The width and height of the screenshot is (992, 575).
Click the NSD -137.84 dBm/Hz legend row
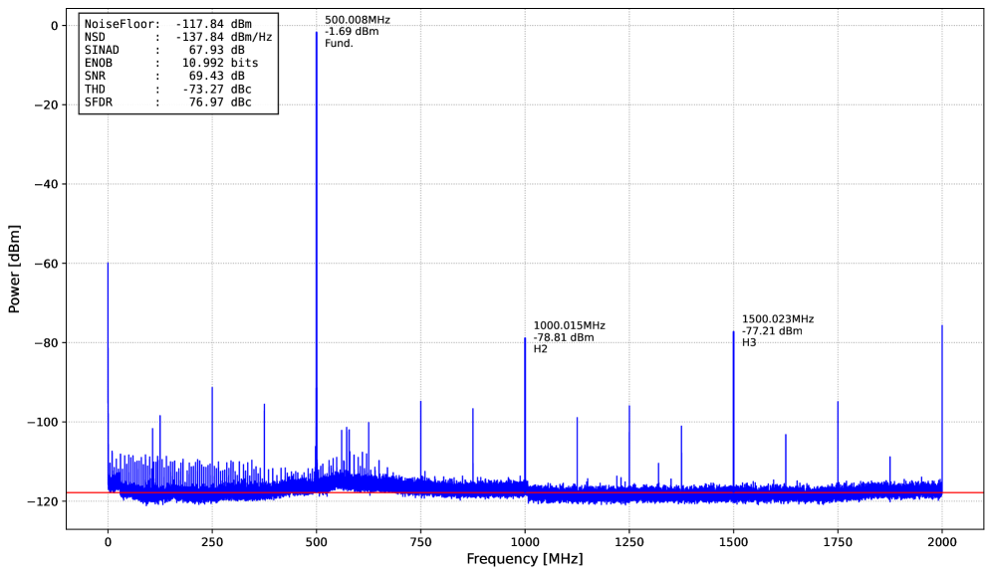pyautogui.click(x=178, y=37)
